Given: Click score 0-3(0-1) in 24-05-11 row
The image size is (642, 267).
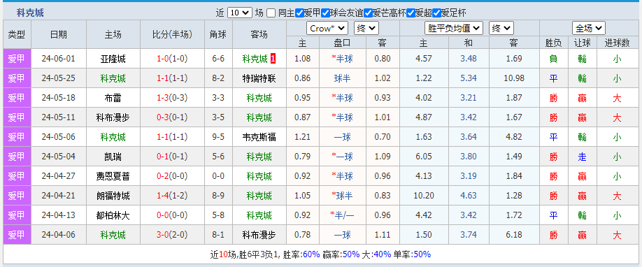Looking at the screenshot, I should point(172,117).
